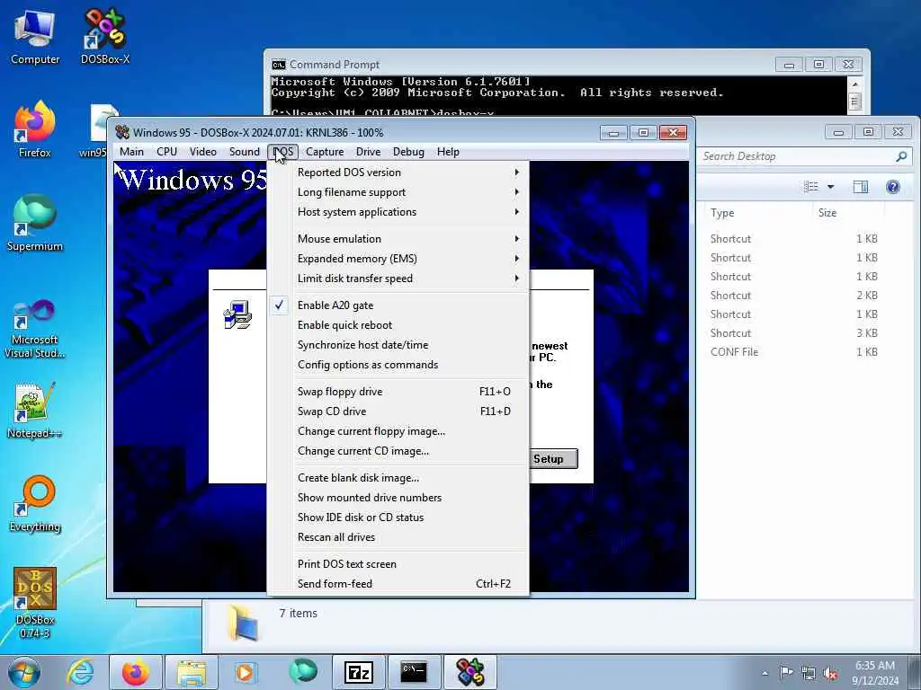Toggle the Explorer preview pane icon
Image resolution: width=921 pixels, height=690 pixels.
click(861, 187)
